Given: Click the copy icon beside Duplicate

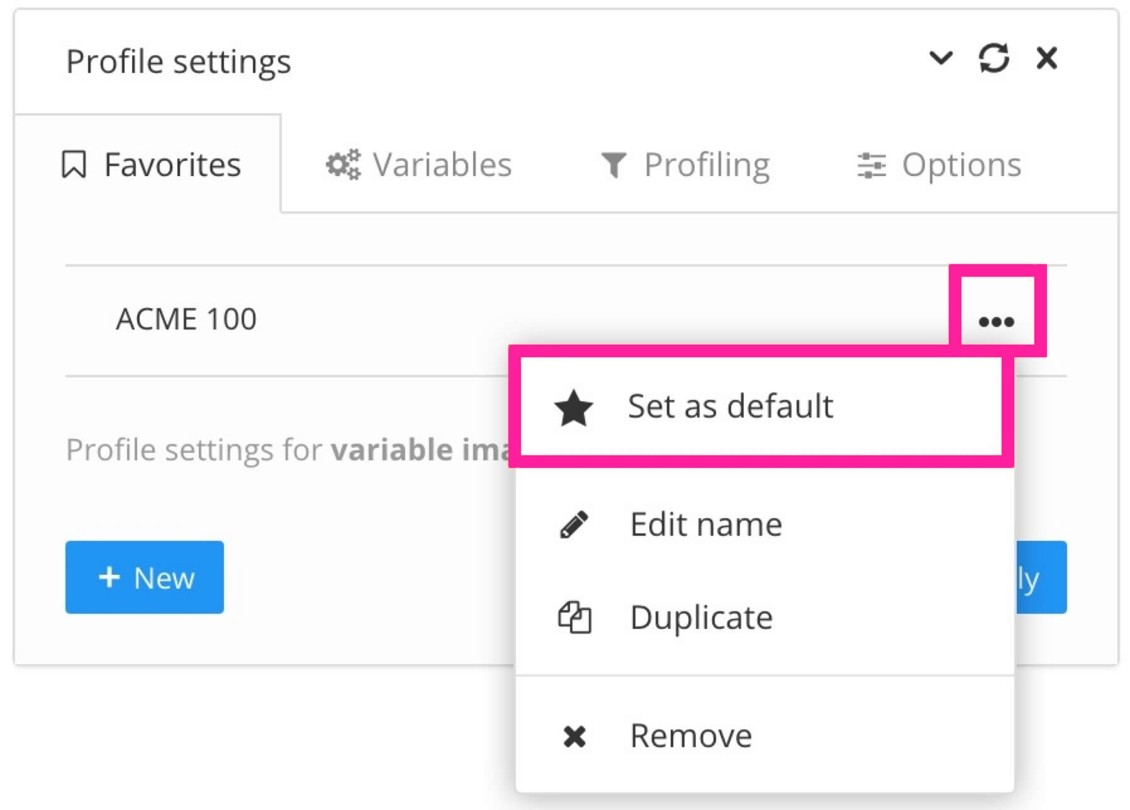Looking at the screenshot, I should pyautogui.click(x=574, y=618).
